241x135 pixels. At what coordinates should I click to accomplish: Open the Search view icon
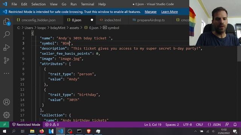point(6,34)
